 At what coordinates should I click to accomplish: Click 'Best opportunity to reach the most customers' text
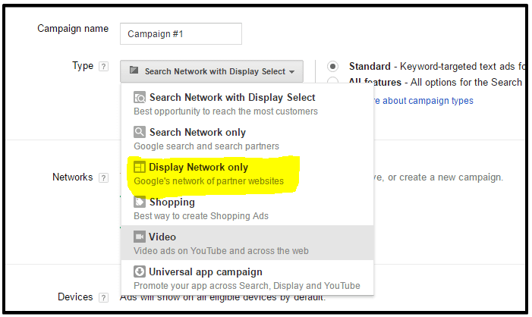pyautogui.click(x=225, y=111)
